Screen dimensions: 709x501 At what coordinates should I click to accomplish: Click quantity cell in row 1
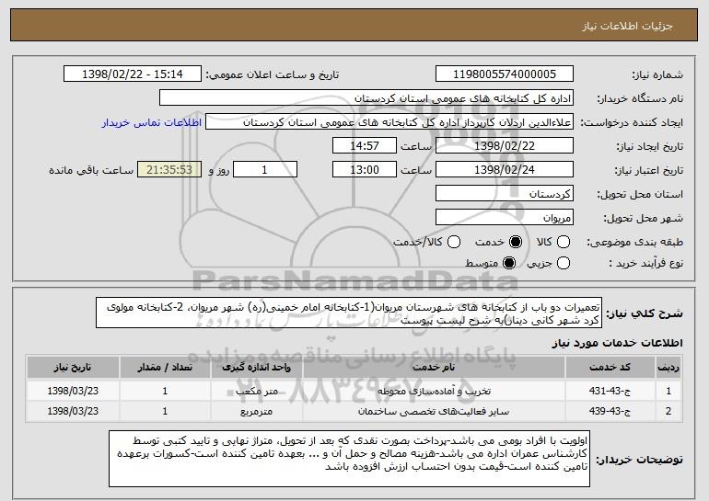click(x=165, y=391)
